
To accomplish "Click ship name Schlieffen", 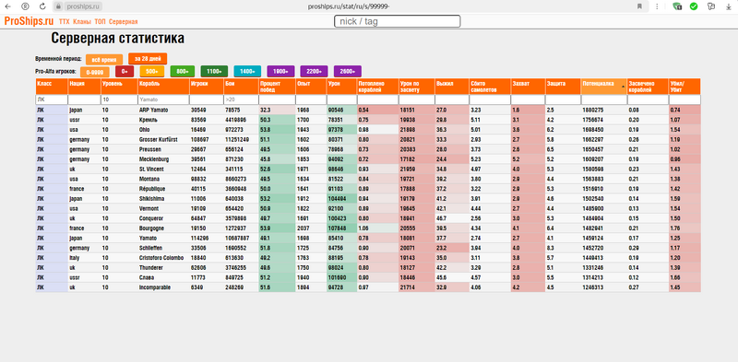I will pos(151,248).
